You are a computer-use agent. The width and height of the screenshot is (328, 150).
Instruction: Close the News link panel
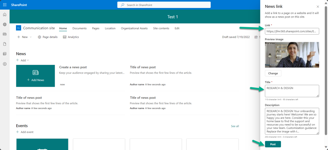[318, 7]
